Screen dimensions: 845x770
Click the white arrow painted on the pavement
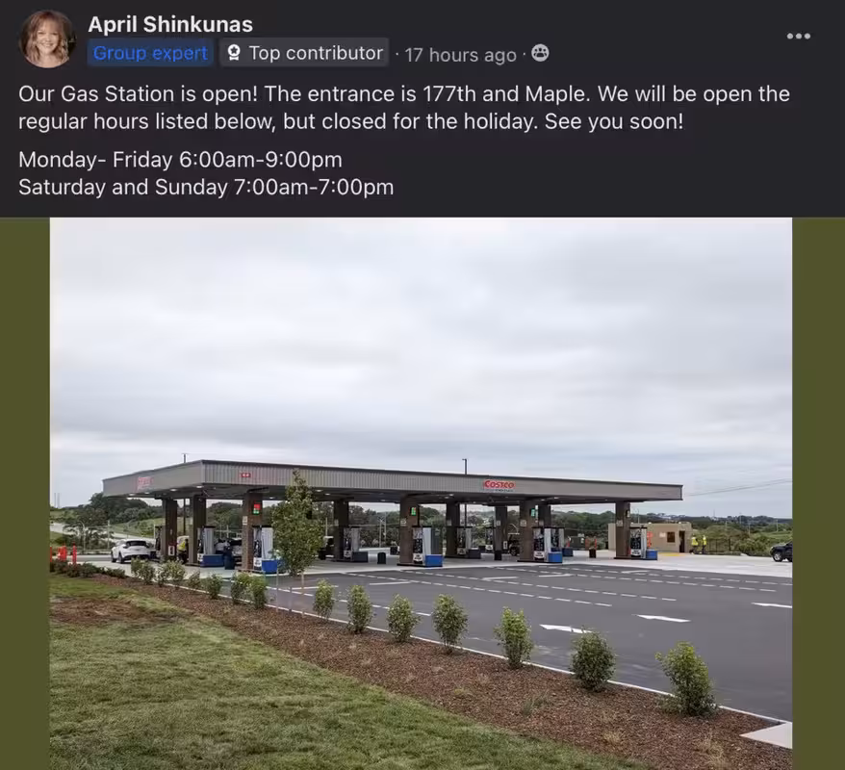565,629
